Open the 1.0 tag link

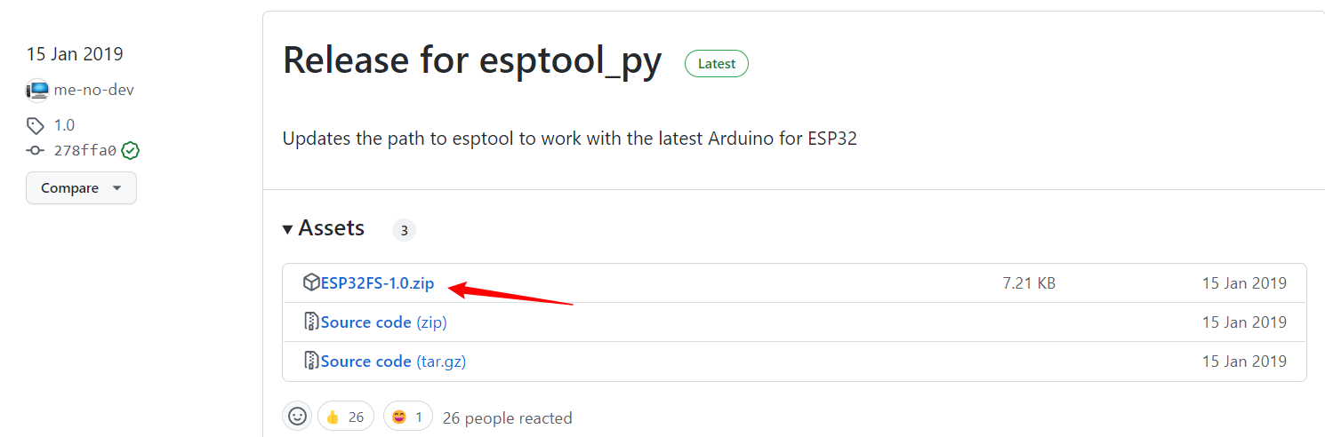[64, 125]
